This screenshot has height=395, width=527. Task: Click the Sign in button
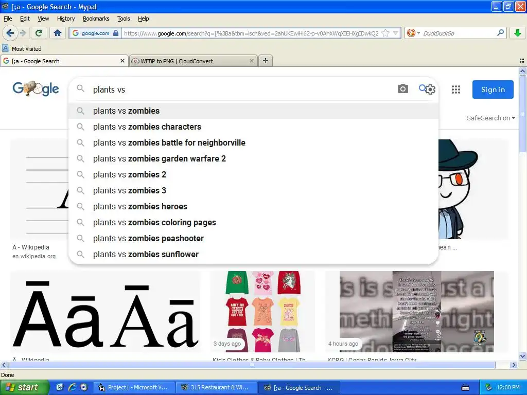point(493,89)
